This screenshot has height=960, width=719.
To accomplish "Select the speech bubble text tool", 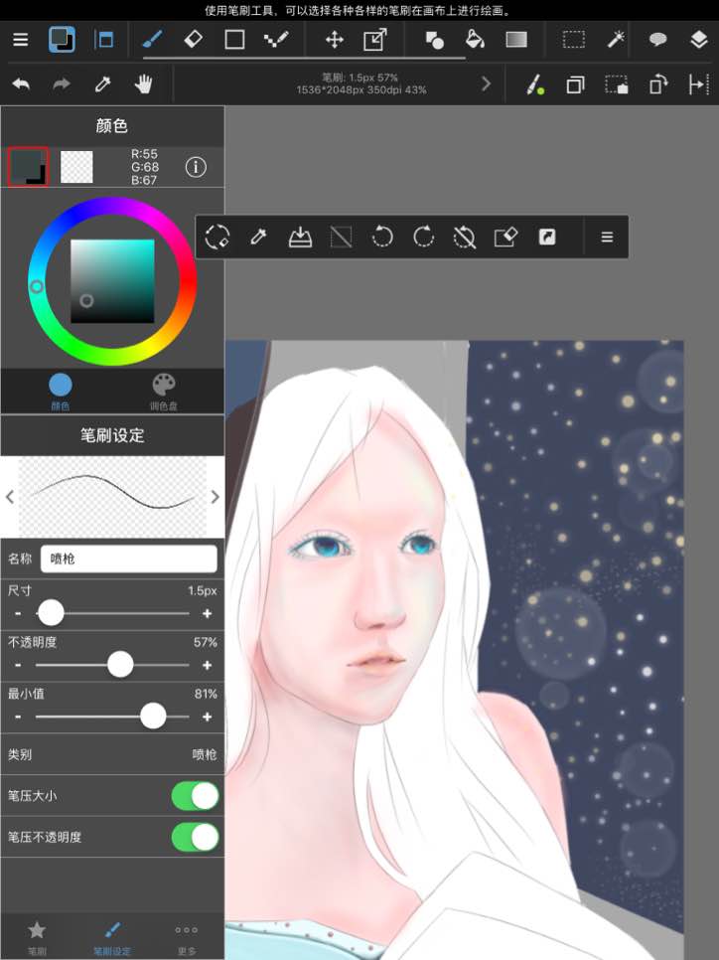I will pyautogui.click(x=657, y=40).
